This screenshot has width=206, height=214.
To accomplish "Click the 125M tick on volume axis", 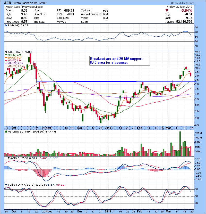I will [198, 133].
